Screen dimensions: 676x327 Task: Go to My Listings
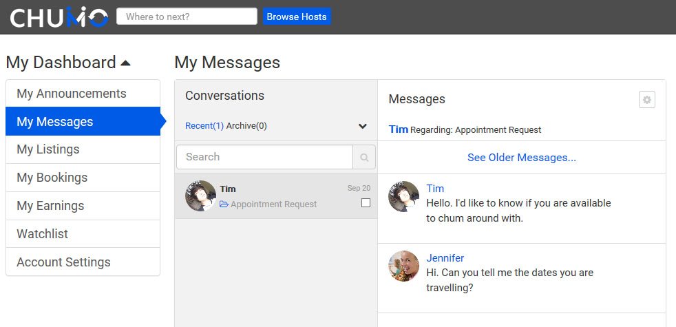[83, 149]
